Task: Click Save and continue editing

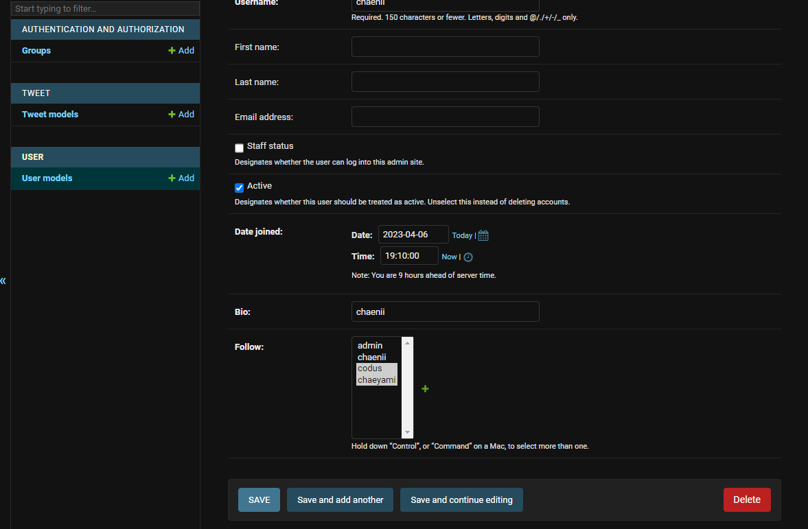Action: coord(462,499)
